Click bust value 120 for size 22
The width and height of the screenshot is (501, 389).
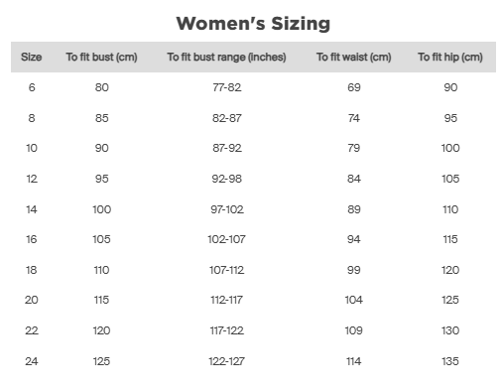click(101, 330)
